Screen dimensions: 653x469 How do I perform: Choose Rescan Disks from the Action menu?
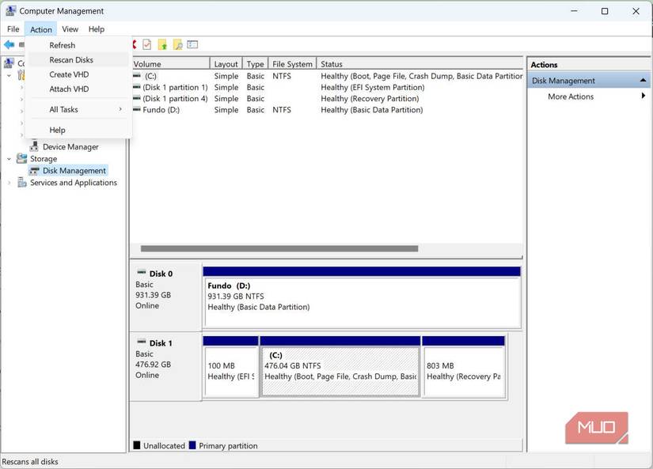tap(78, 59)
